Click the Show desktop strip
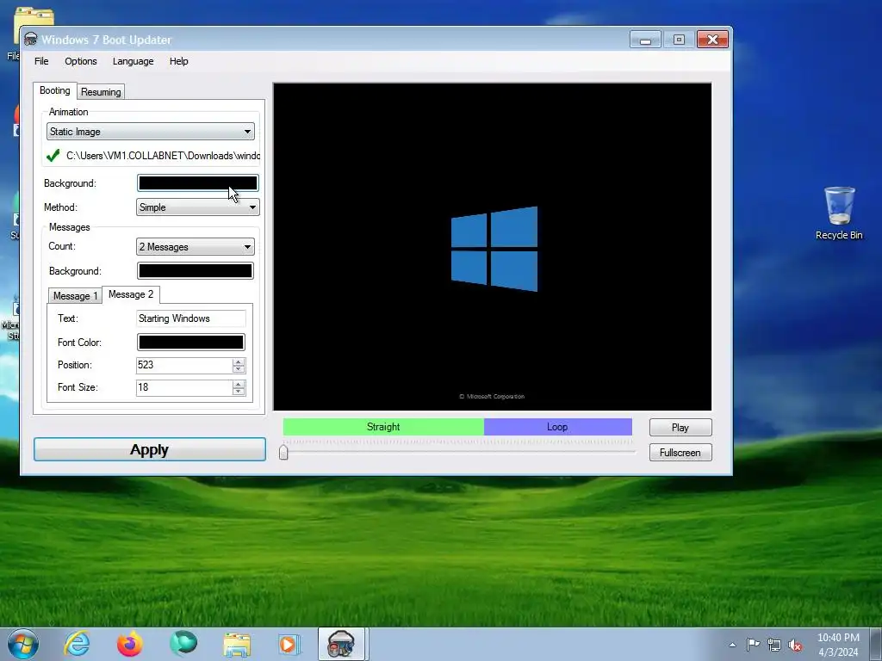The height and width of the screenshot is (661, 882). 877,644
